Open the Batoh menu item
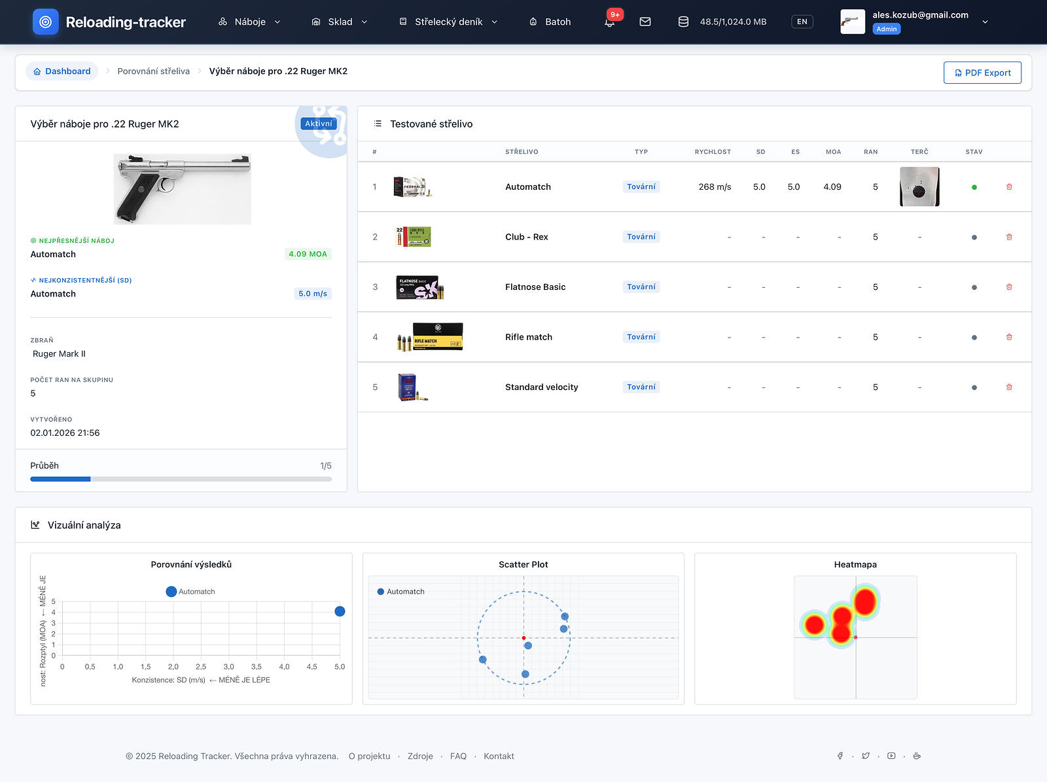The width and height of the screenshot is (1047, 782). [550, 22]
